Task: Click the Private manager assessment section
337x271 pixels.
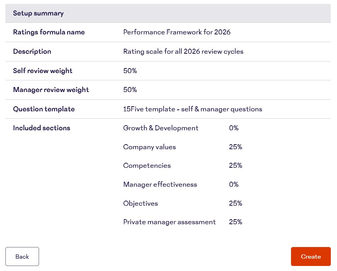Action: tap(169, 222)
